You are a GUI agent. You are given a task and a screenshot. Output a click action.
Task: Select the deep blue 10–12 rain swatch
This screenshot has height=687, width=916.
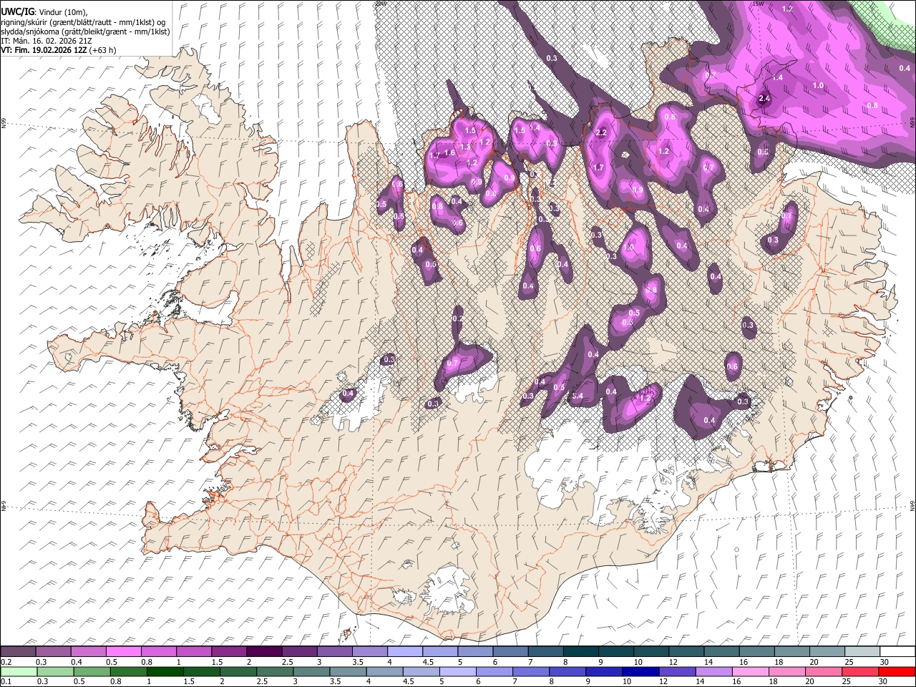[x=640, y=671]
